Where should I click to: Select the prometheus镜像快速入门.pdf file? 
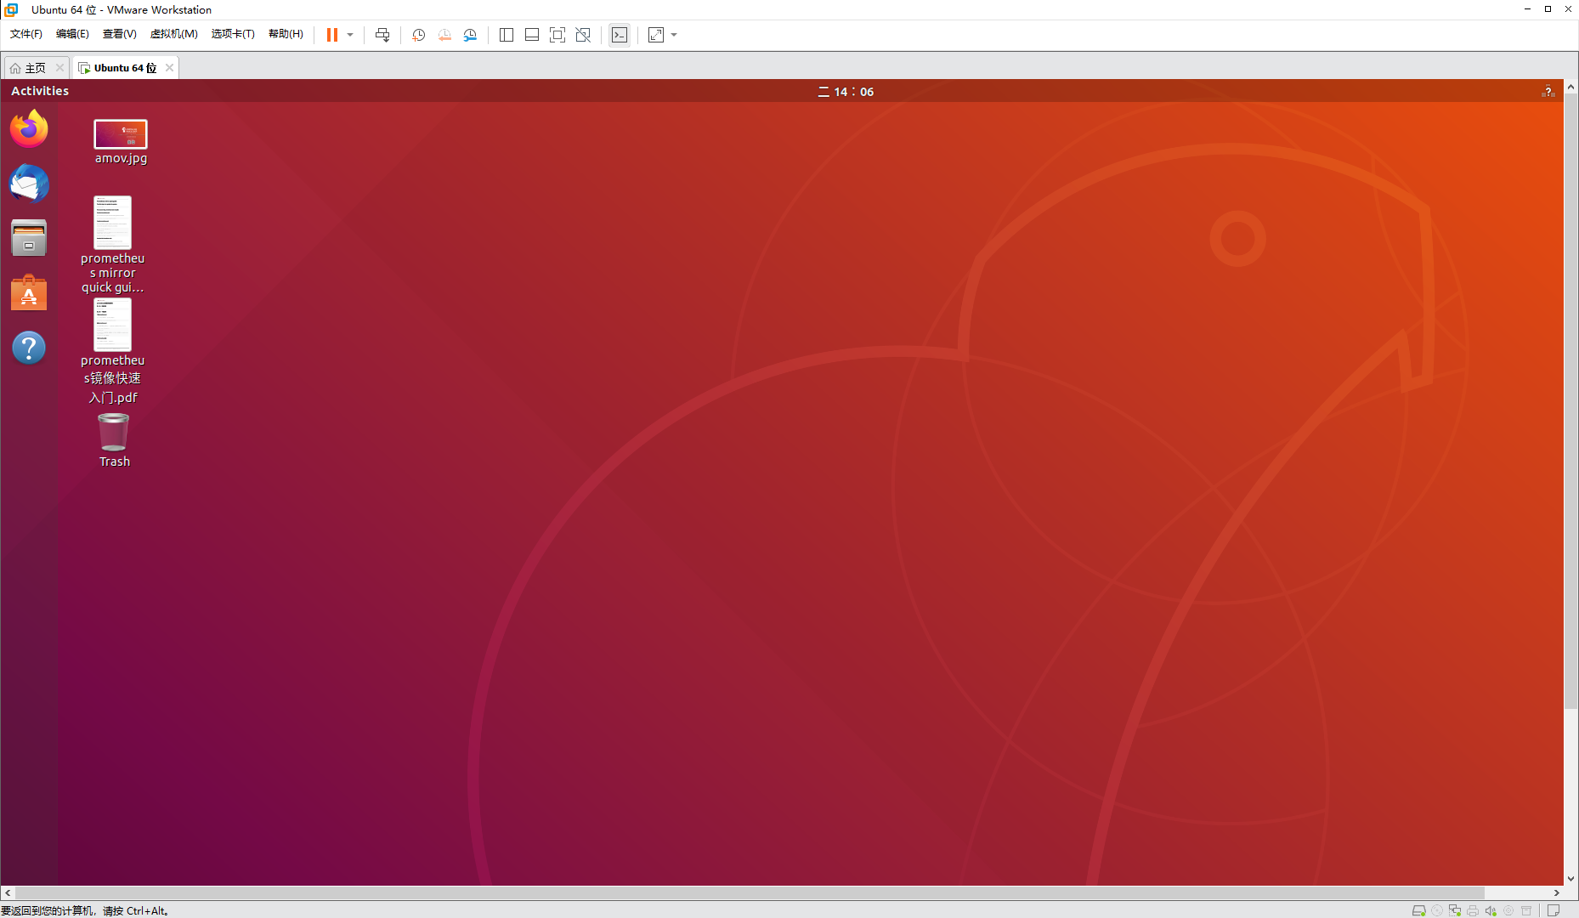[112, 351]
